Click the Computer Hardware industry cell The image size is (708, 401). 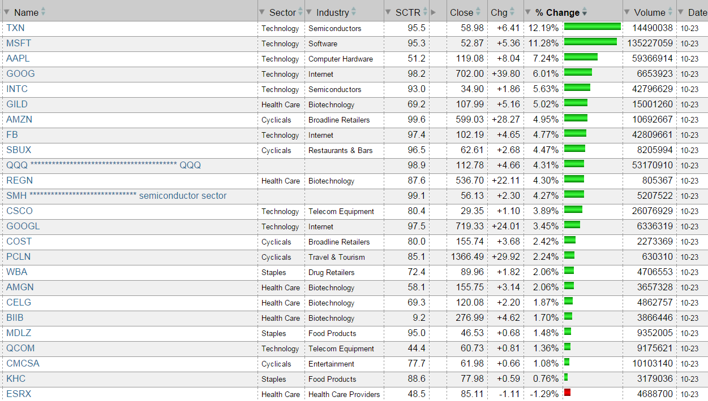point(341,59)
